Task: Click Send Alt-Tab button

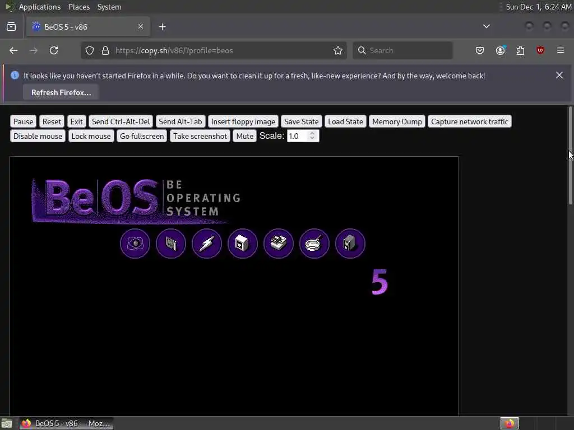Action: coord(180,121)
